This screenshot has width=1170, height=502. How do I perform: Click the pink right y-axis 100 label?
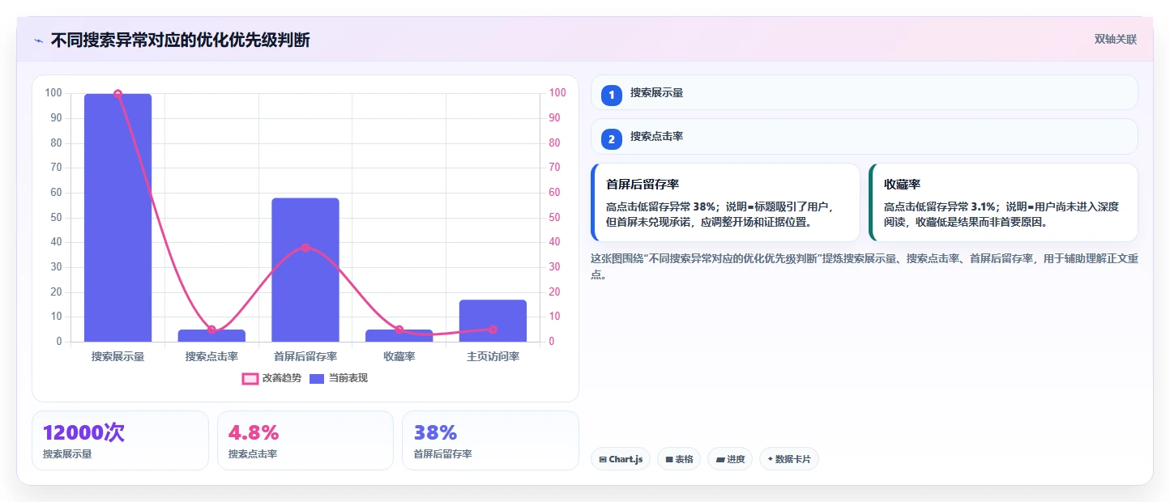557,93
